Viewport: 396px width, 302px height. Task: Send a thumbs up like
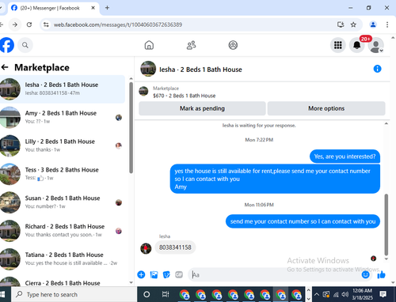tap(381, 274)
